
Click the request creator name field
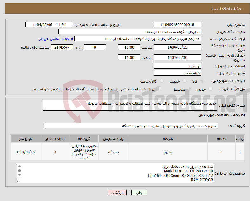138,39
